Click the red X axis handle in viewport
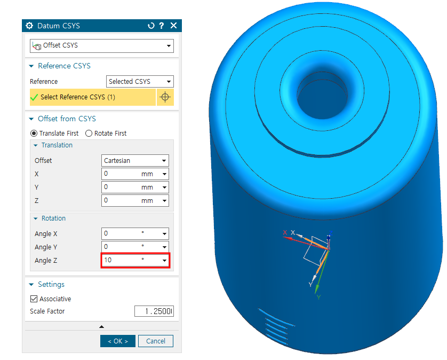Image resolution: width=447 pixels, height=360 pixels. [285, 233]
